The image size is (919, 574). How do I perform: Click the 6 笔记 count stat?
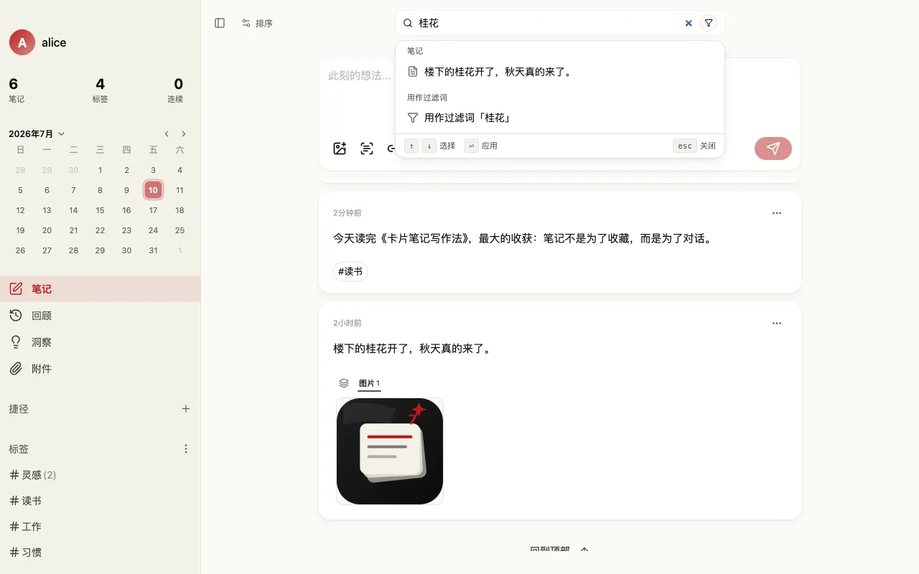tap(18, 90)
